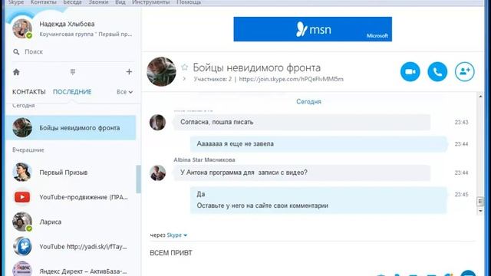Open the Контакты menu
Screen dimensions: 491x276
click(x=44, y=2)
